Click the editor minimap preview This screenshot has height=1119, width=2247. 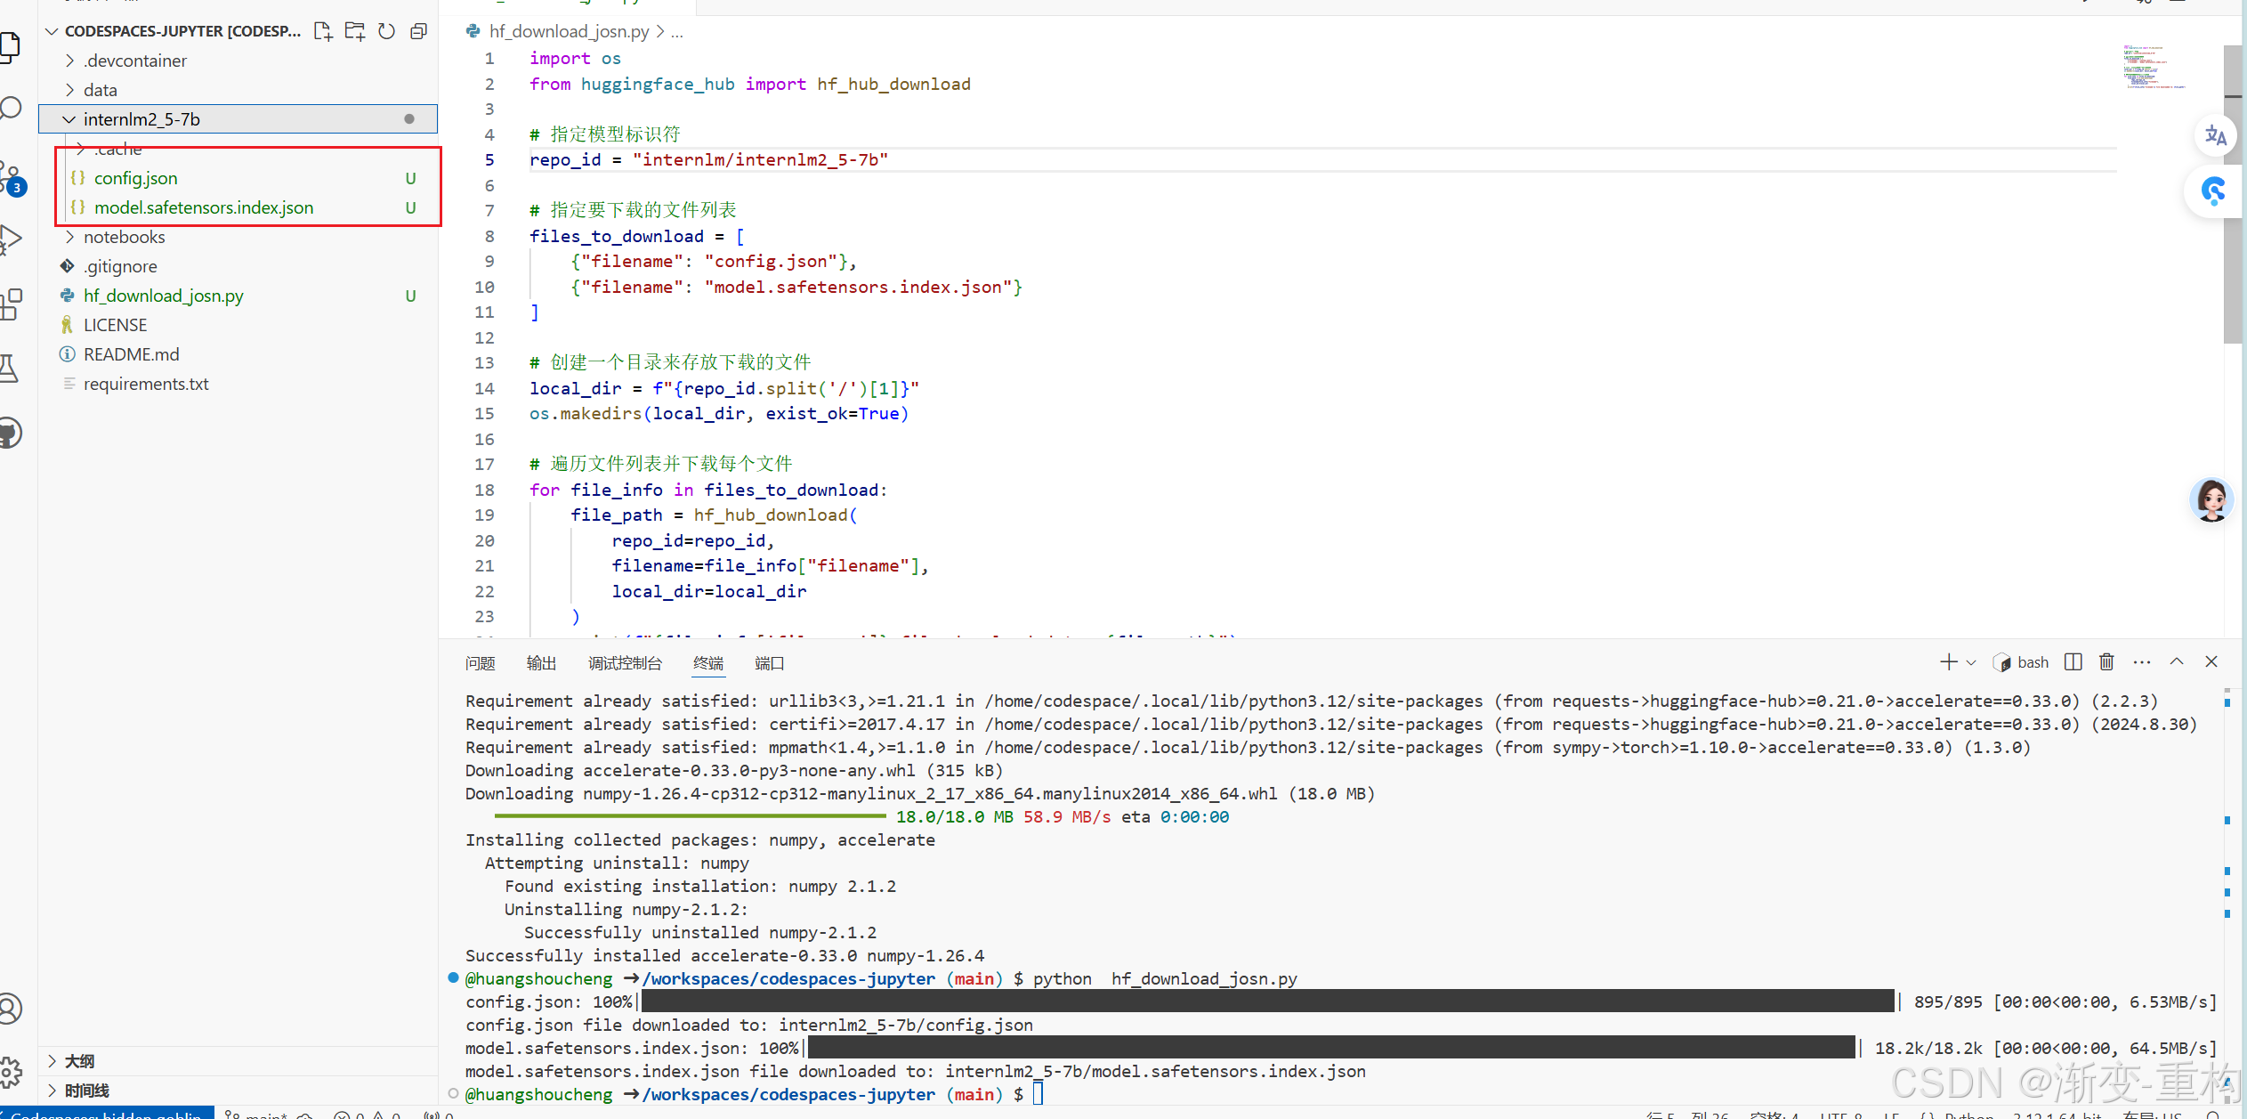click(2154, 67)
